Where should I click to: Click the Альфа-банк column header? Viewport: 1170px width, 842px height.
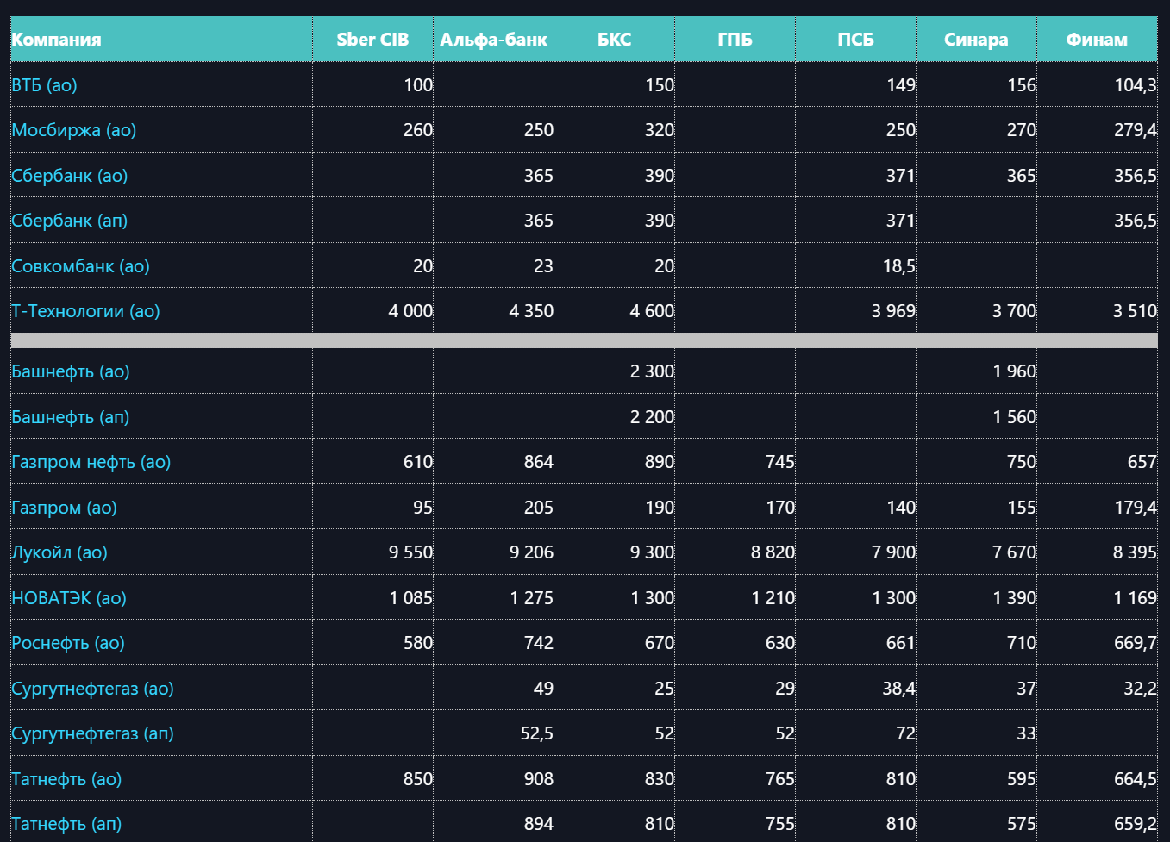(x=493, y=40)
